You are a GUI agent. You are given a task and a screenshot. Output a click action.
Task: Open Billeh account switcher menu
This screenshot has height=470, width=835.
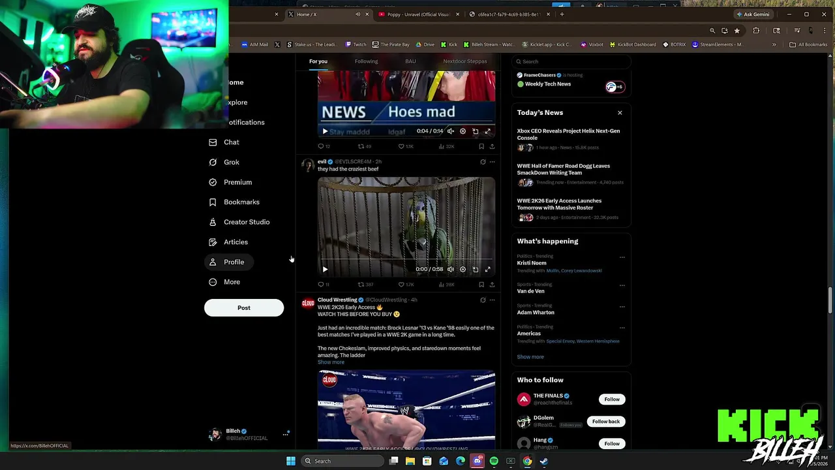tap(248, 434)
